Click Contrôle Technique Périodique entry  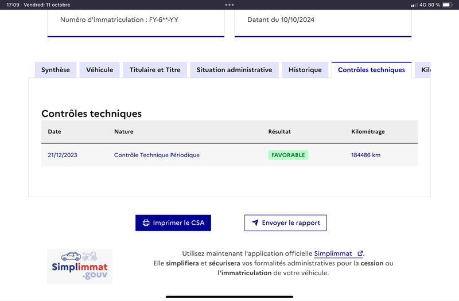point(157,155)
